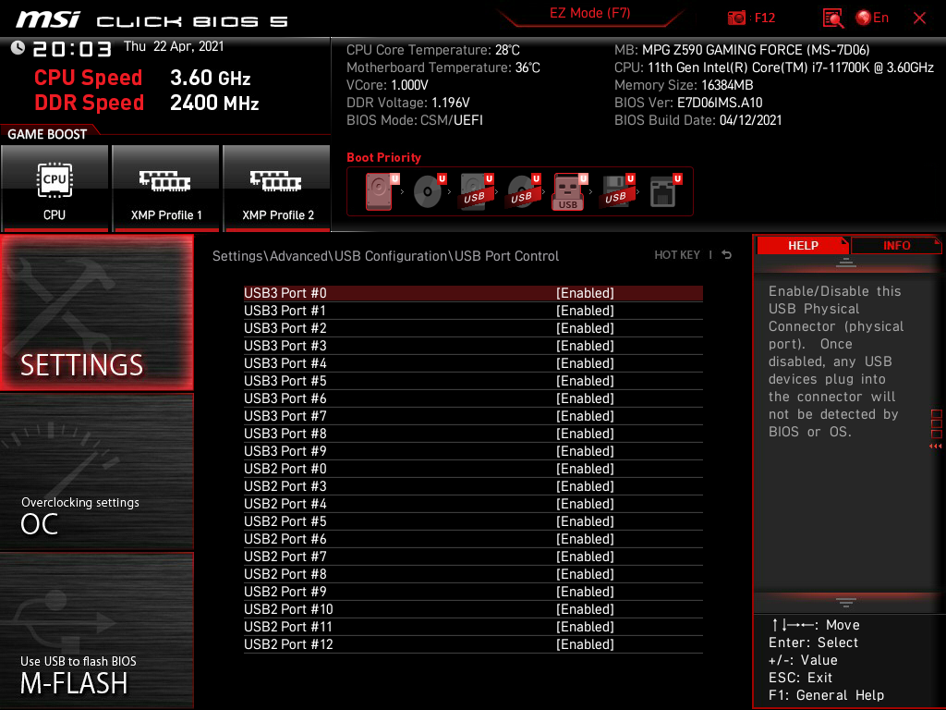The width and height of the screenshot is (946, 710).
Task: Select the USB2 Port #8 row
Action: pos(473,573)
